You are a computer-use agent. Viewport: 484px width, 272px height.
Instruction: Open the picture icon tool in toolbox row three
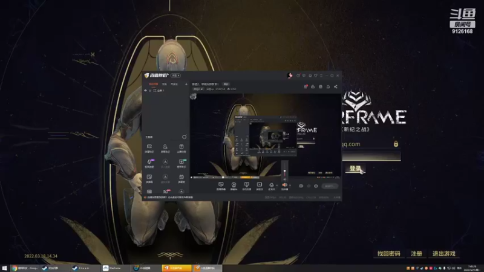point(149,178)
